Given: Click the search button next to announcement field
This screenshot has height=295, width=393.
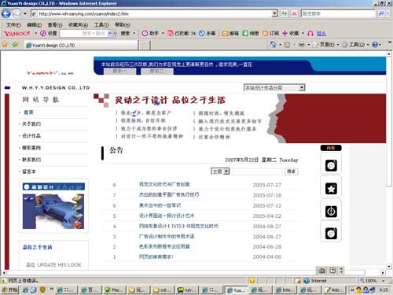Looking at the screenshot, I should (x=292, y=171).
